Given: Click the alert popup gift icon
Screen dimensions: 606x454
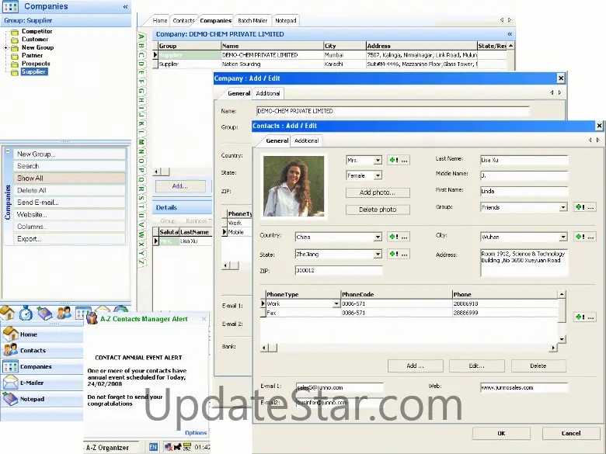Looking at the screenshot, I should pyautogui.click(x=92, y=318).
